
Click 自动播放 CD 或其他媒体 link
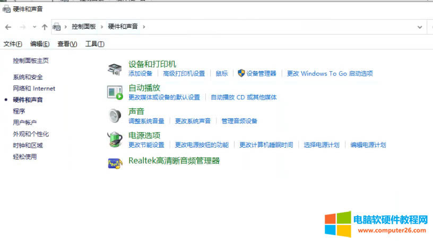(244, 97)
